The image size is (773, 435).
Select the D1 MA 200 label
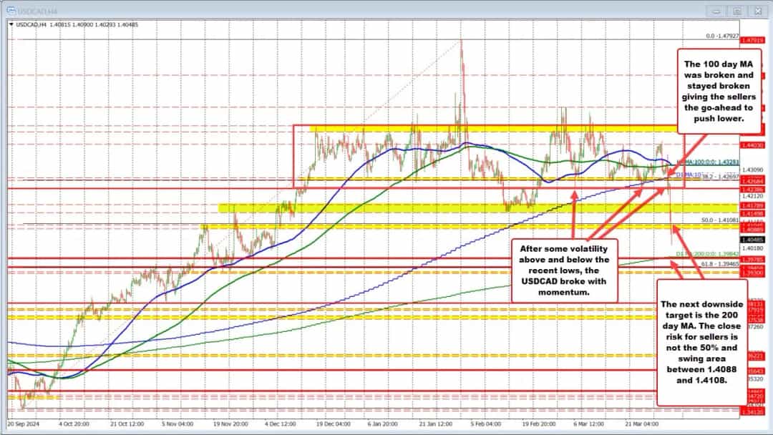708,253
